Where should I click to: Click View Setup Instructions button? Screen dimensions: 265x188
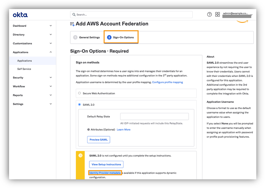click(106, 164)
